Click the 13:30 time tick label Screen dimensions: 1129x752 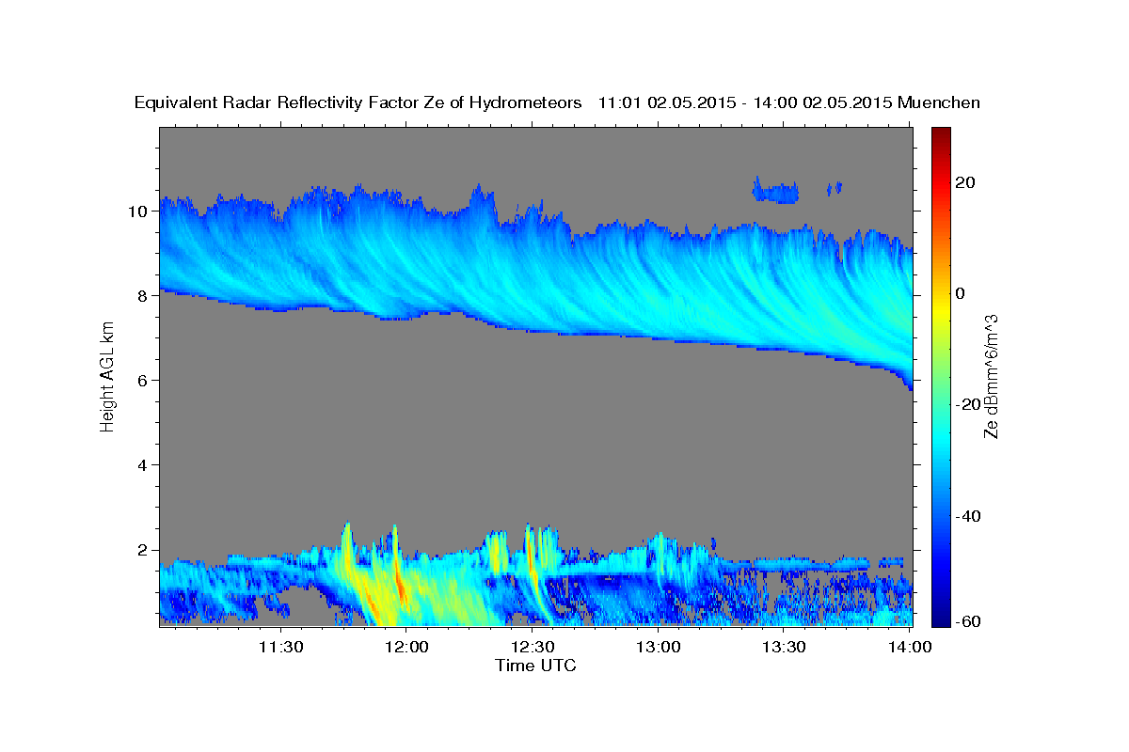tap(784, 647)
